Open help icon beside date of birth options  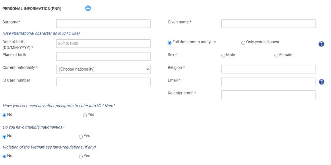[321, 44]
